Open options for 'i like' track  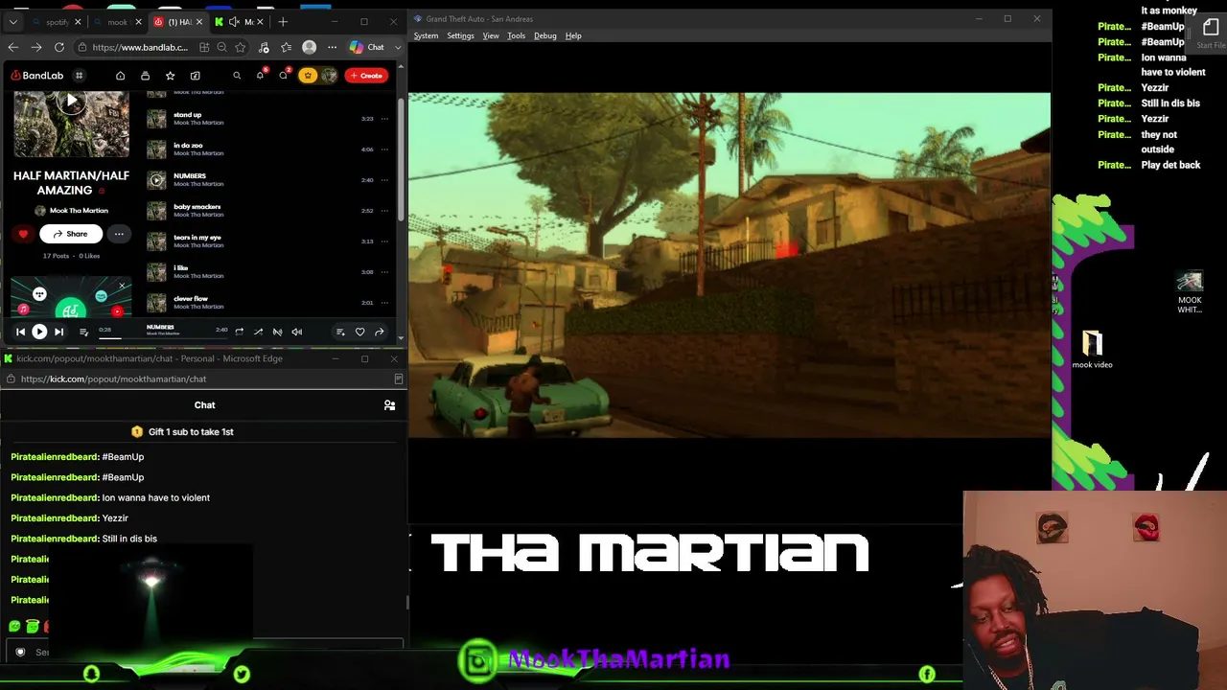coord(384,272)
